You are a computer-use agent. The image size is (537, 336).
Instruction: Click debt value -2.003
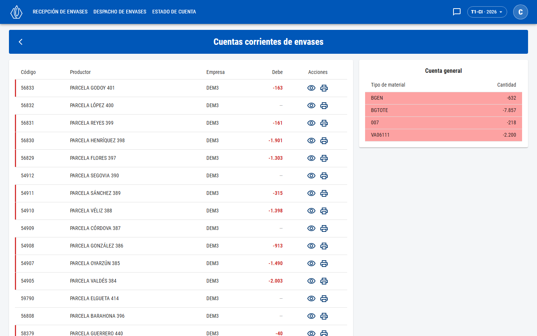tap(276, 281)
